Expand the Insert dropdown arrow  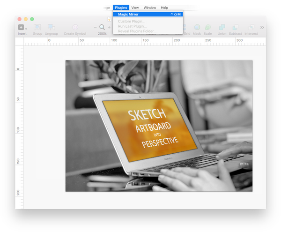[x=26, y=29]
